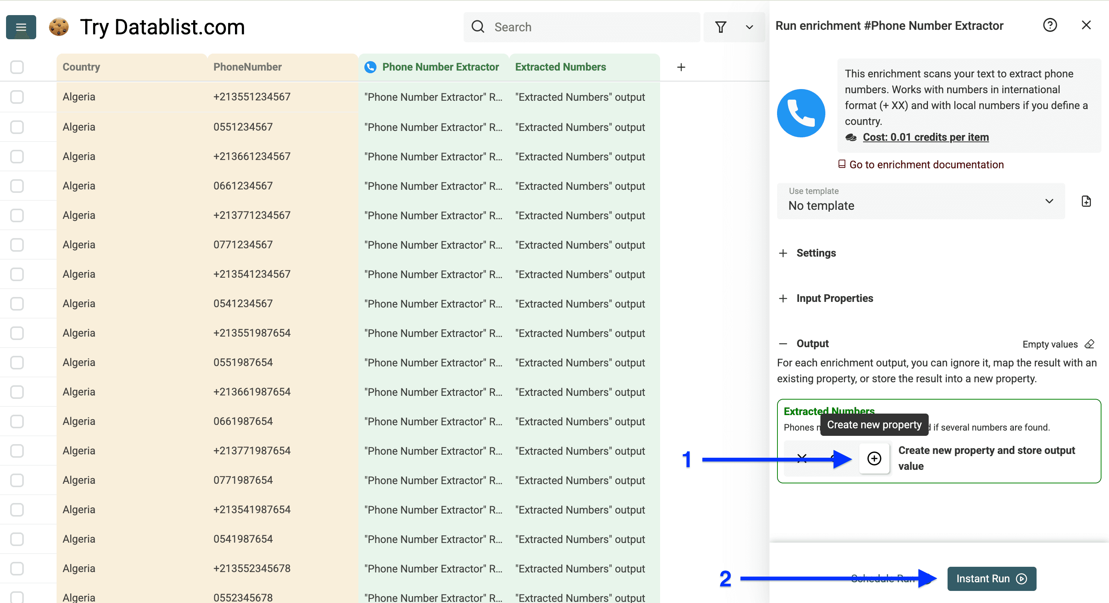Click the Create new property plus icon
Viewport: 1109px width, 603px height.
point(874,459)
